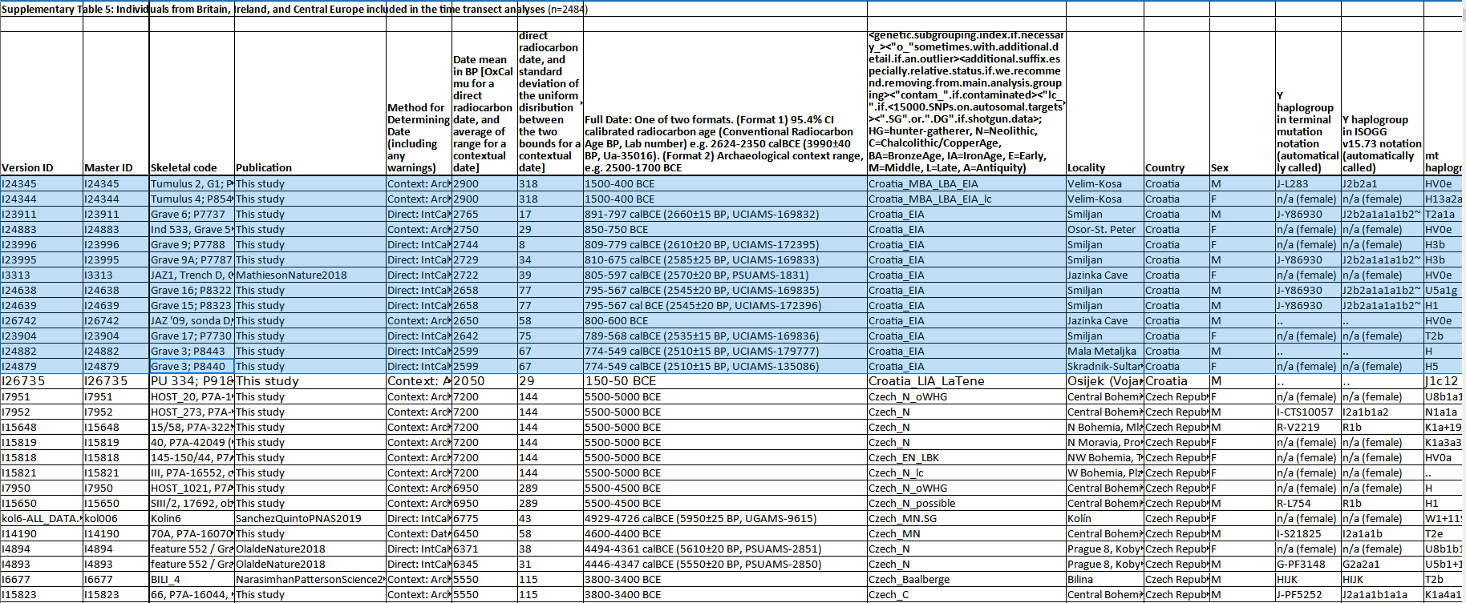
Task: Select the full date cell 'PSUAMS-2851'
Action: [725, 549]
